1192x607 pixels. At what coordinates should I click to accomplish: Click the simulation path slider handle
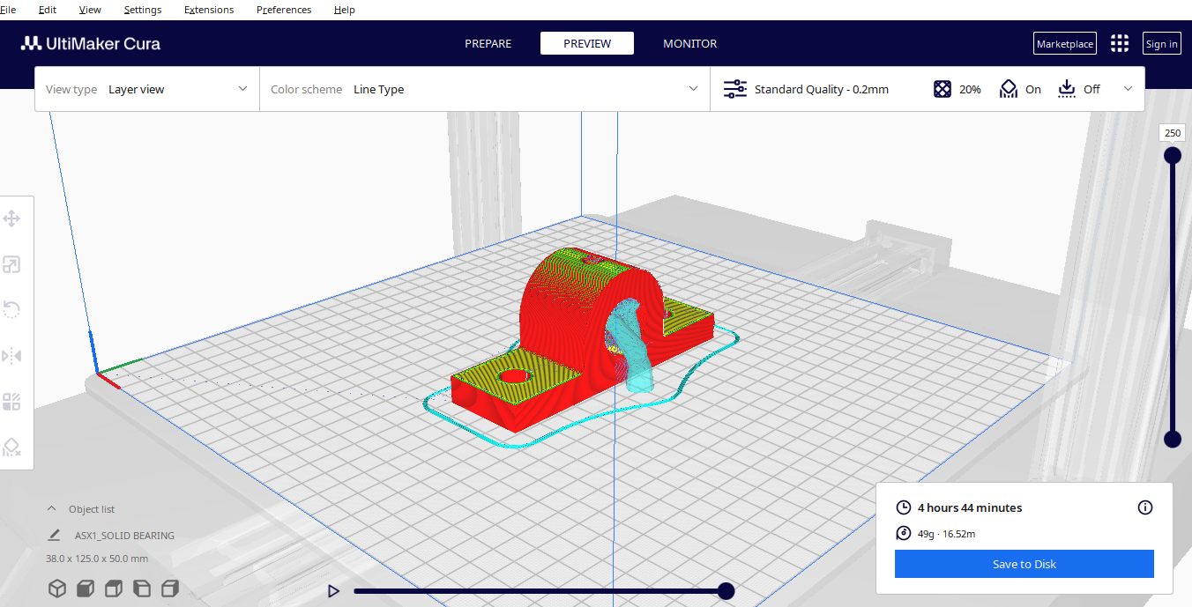tap(726, 591)
